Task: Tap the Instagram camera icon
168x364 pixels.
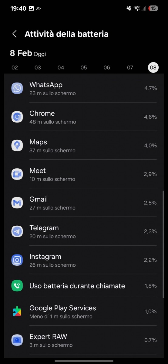Action: pyautogui.click(x=17, y=260)
